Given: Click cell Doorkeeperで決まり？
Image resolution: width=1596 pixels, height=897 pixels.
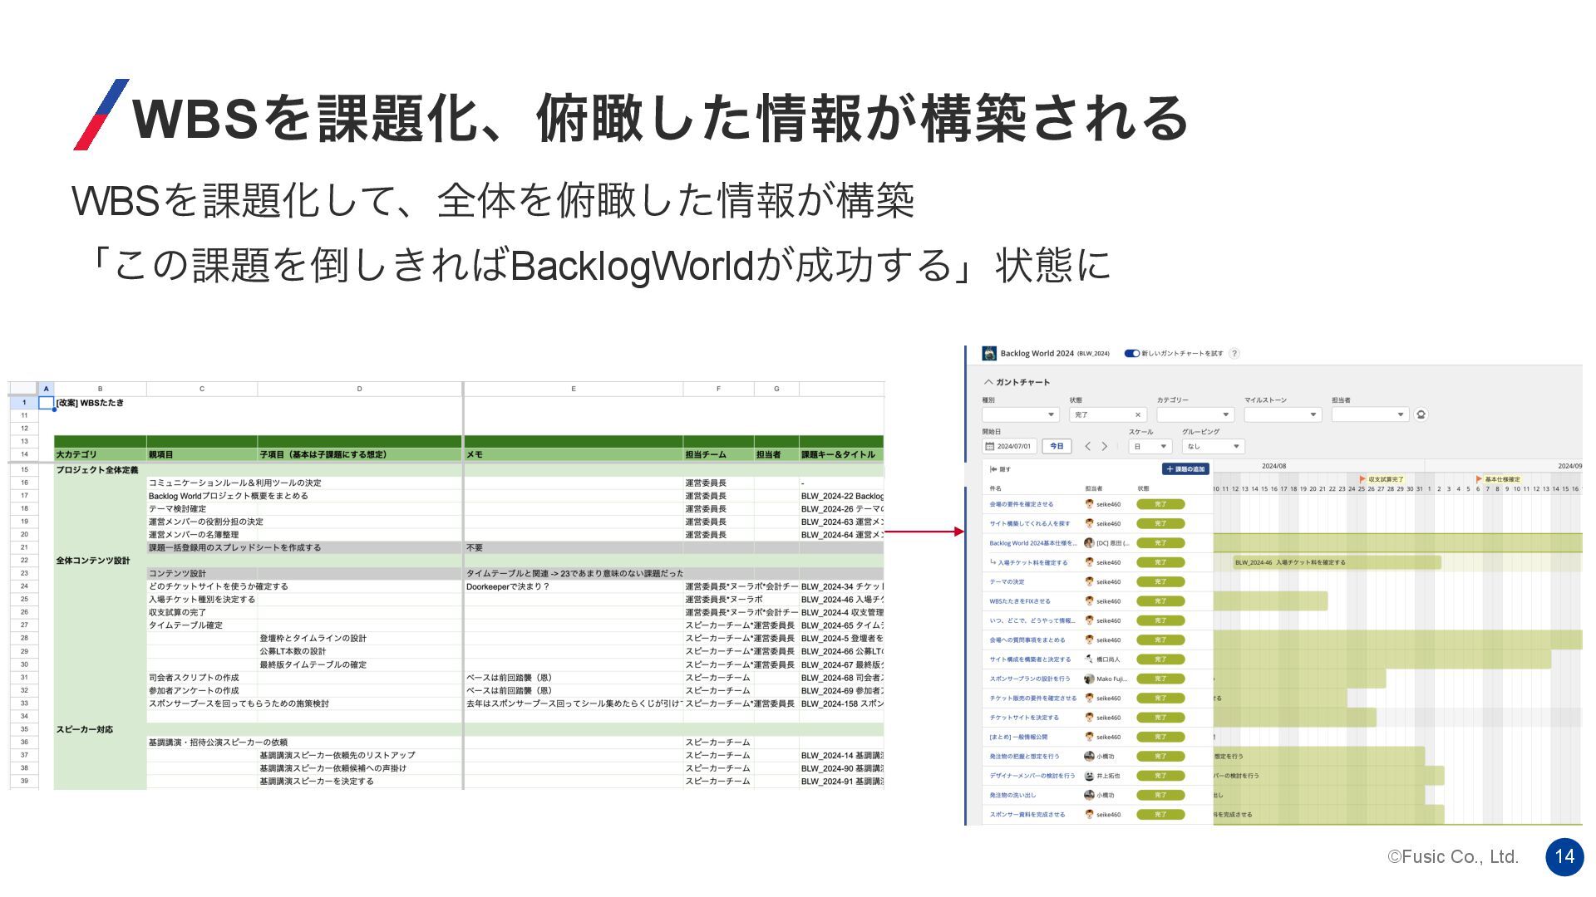Looking at the screenshot, I should (x=574, y=586).
